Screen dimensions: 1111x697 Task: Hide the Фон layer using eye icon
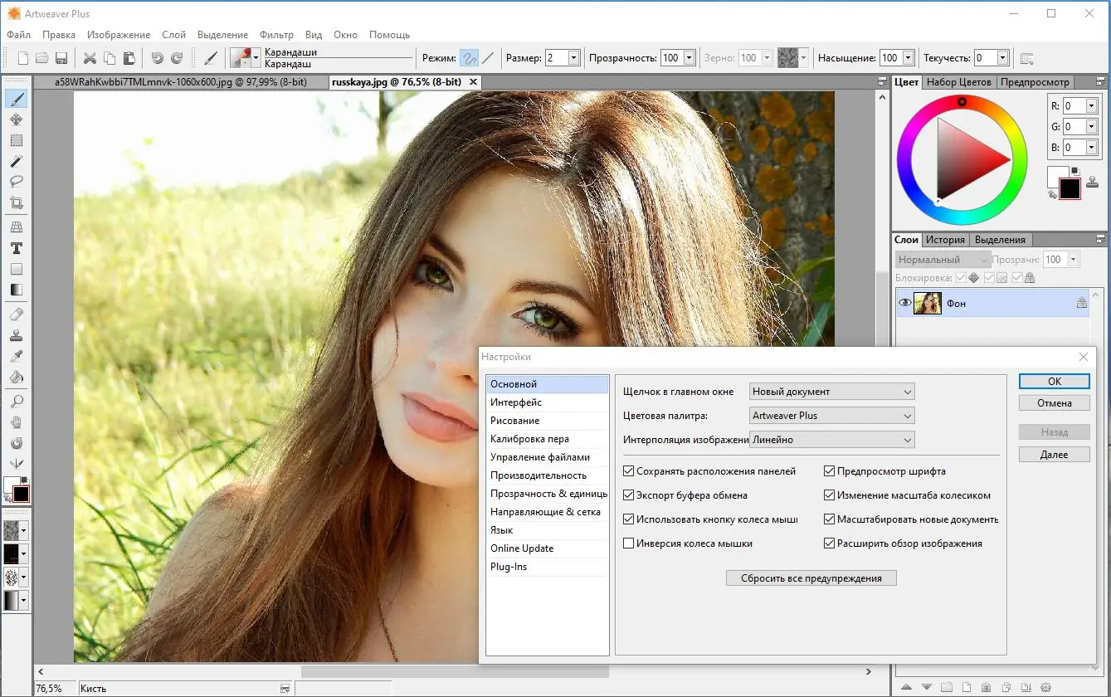tap(904, 304)
